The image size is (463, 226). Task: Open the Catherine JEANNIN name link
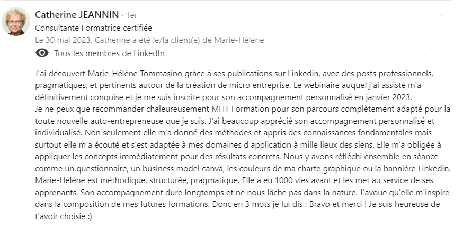tap(77, 14)
